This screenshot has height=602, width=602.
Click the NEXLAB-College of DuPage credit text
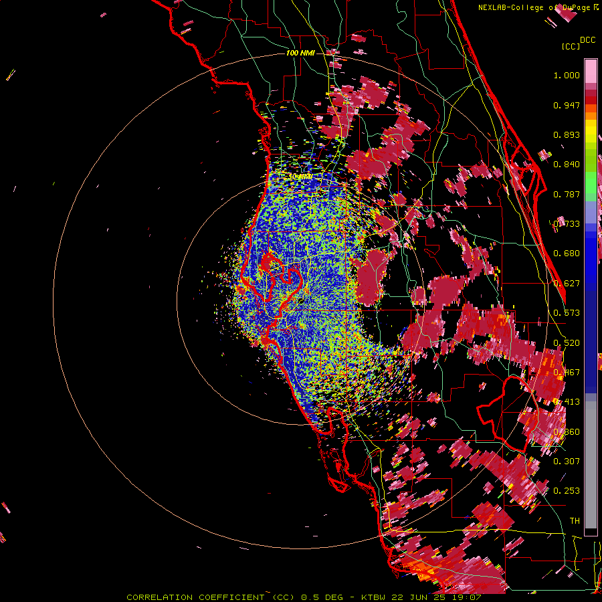click(x=534, y=7)
